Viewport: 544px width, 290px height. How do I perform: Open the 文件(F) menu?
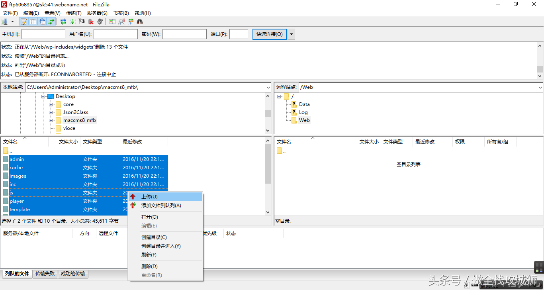tap(10, 13)
